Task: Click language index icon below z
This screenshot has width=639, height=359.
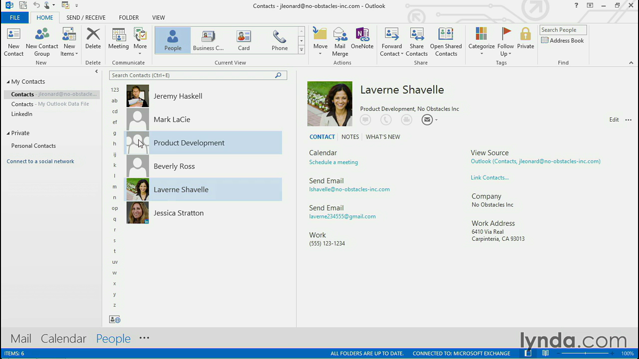Action: click(x=115, y=320)
